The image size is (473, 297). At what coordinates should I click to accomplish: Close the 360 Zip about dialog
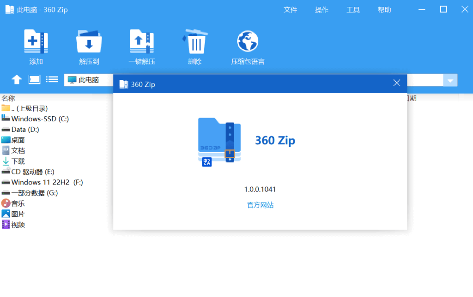[396, 83]
